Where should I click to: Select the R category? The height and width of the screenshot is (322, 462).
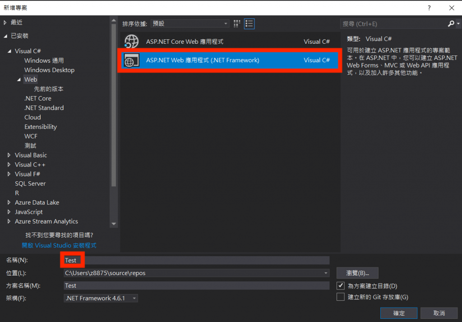pos(17,193)
